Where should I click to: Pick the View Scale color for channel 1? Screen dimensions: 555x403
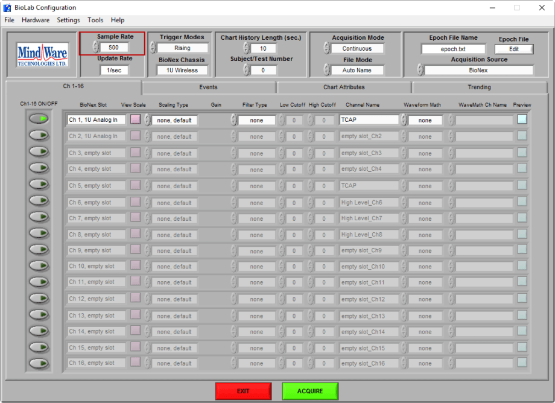pos(135,119)
